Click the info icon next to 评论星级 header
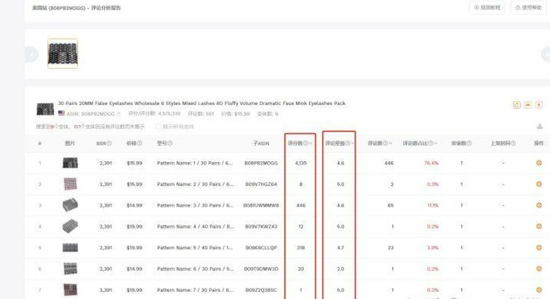 point(348,143)
